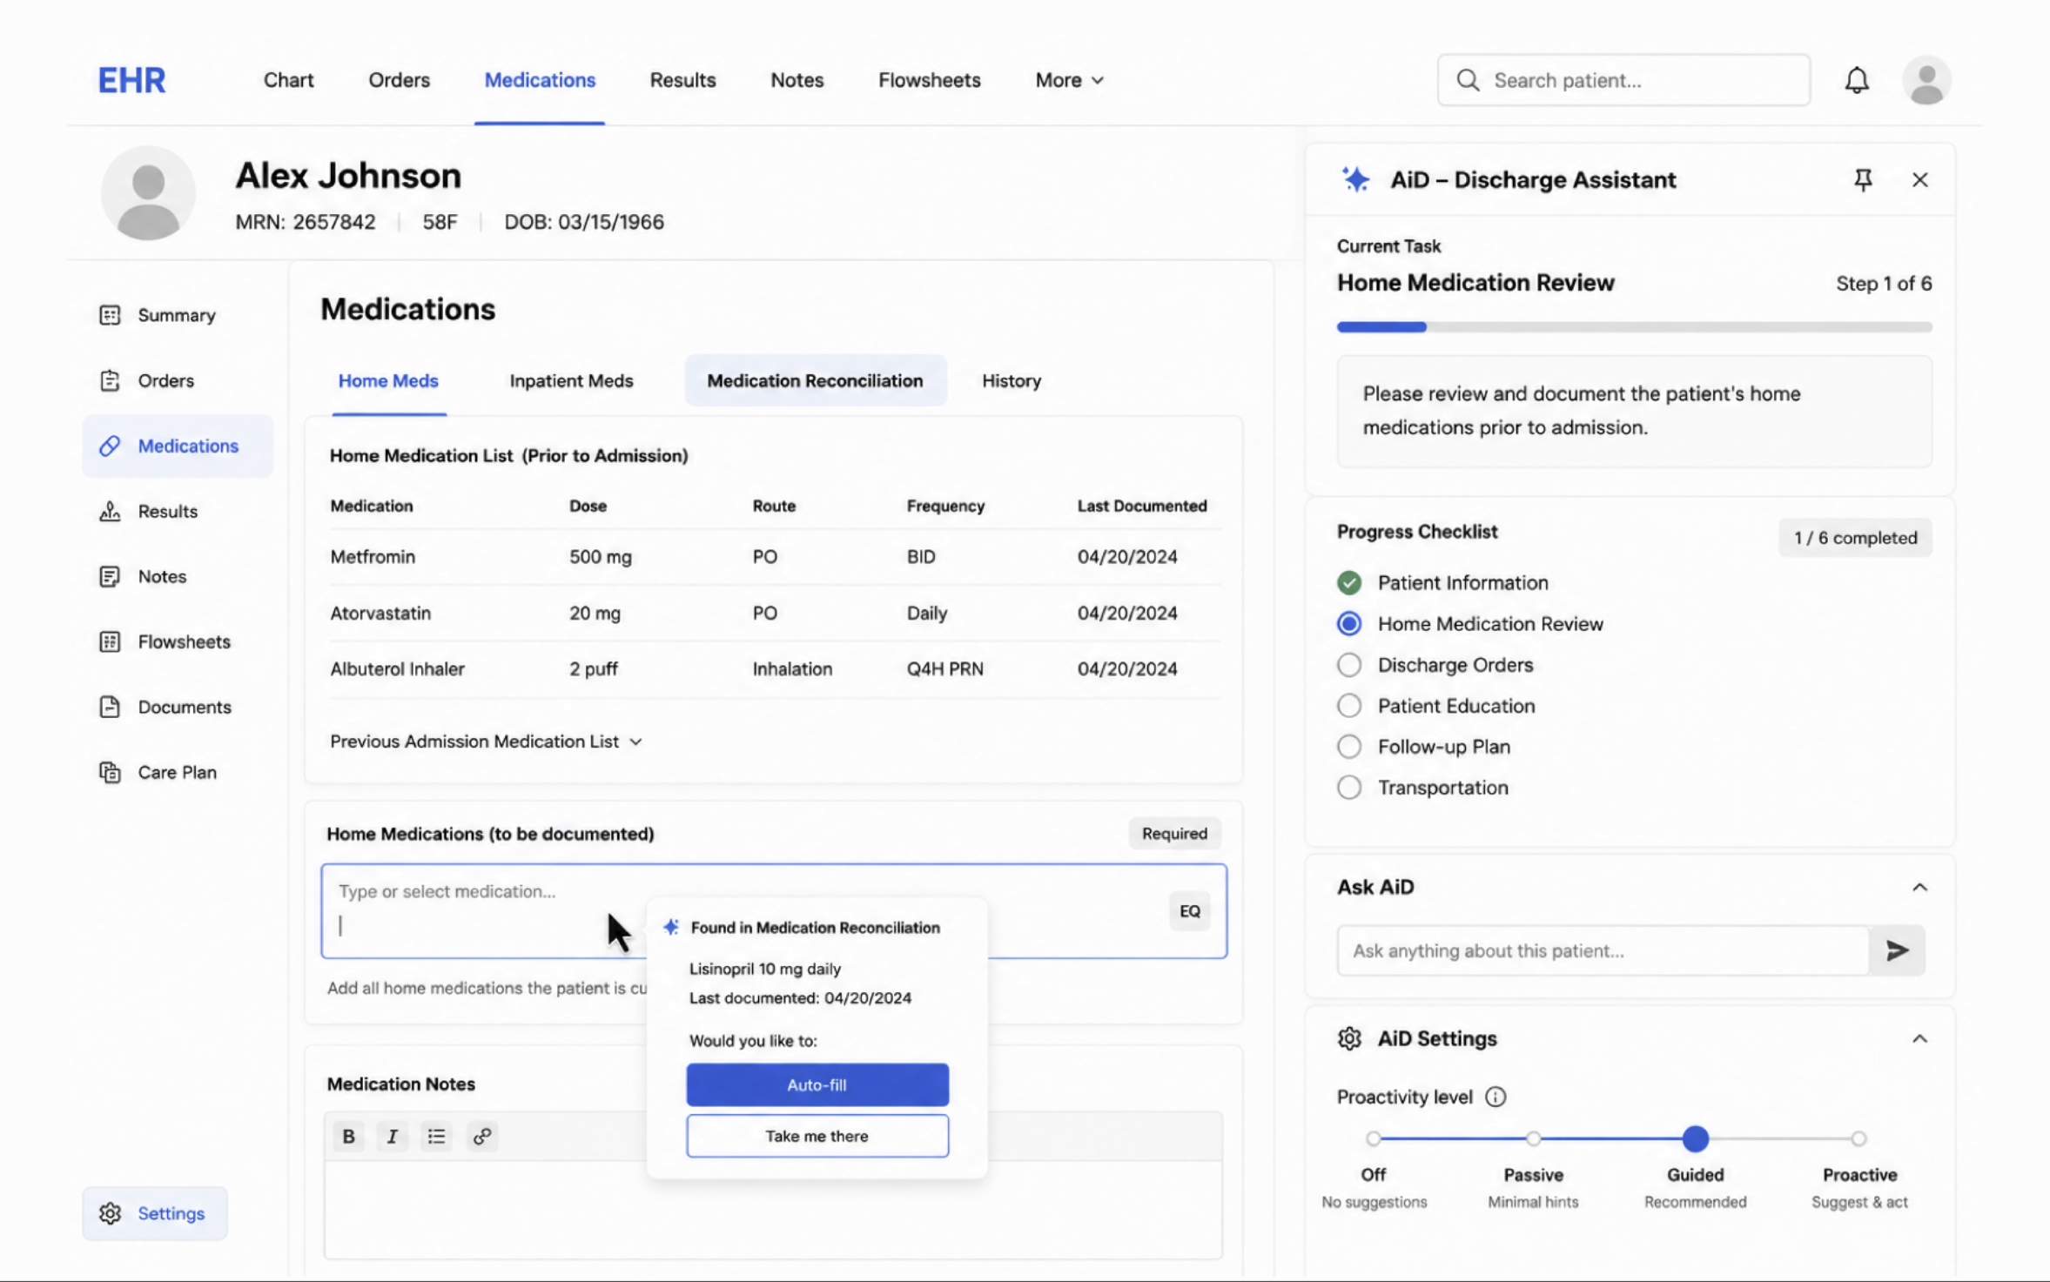Viewport: 2050px width, 1282px height.
Task: Click the Orders sidebar icon
Action: tap(110, 380)
